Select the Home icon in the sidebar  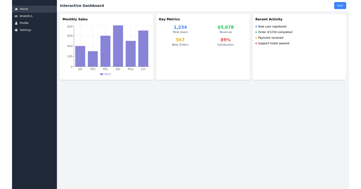coord(16,9)
